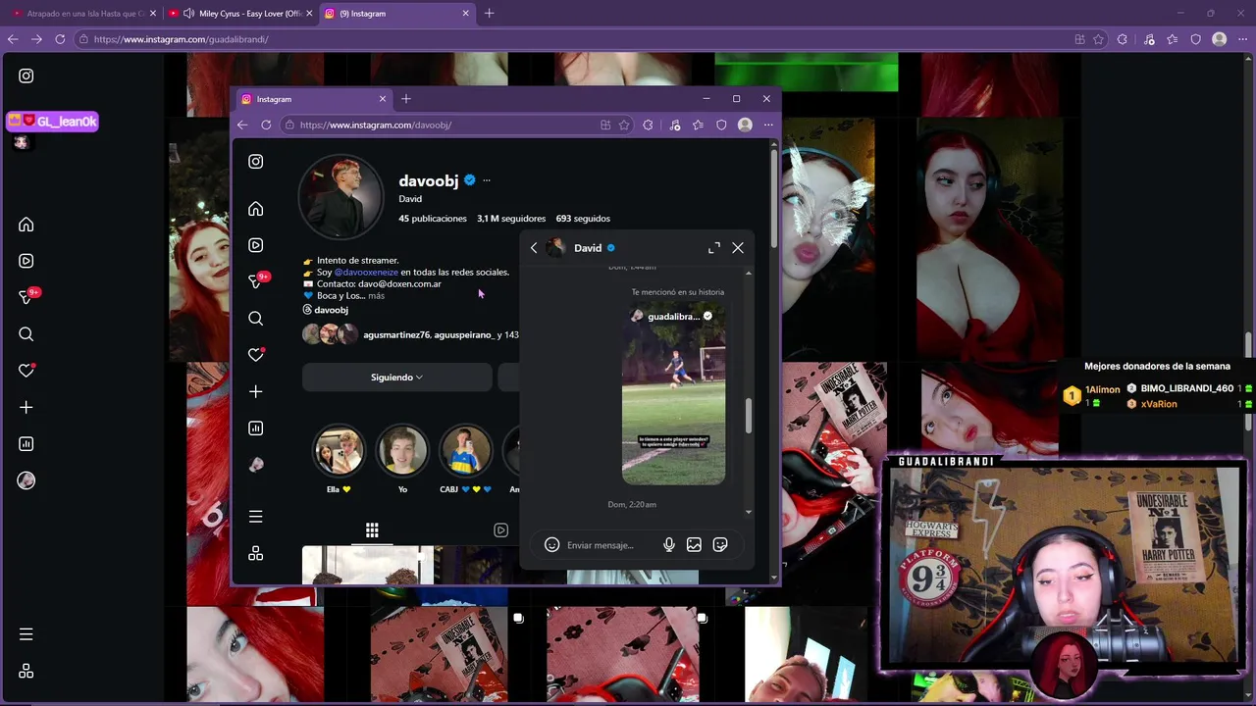Expand bio with the 'más' link
Viewport: 1256px width, 706px height.
coord(377,295)
